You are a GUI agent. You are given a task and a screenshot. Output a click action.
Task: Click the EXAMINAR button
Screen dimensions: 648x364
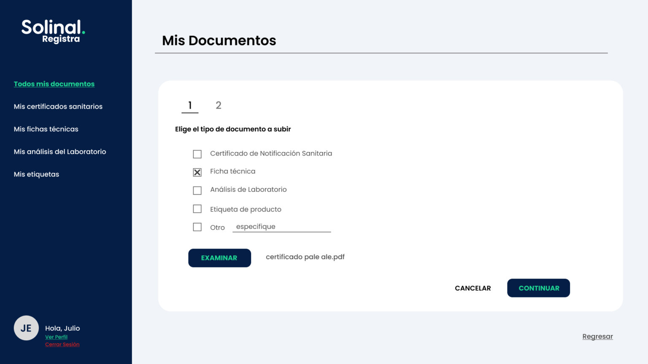pyautogui.click(x=219, y=258)
